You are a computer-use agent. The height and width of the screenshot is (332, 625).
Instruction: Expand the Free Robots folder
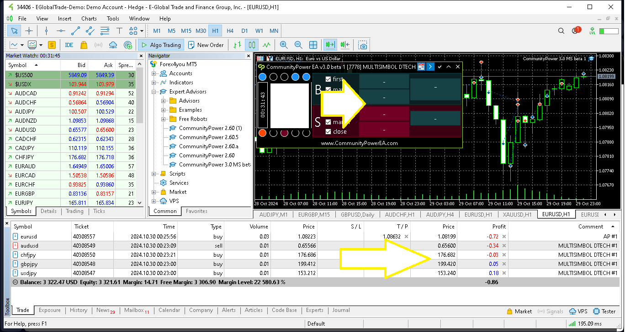click(x=164, y=119)
